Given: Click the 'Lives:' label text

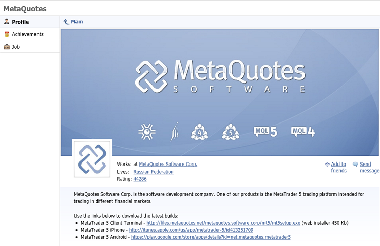Looking at the screenshot, I should (123, 172).
